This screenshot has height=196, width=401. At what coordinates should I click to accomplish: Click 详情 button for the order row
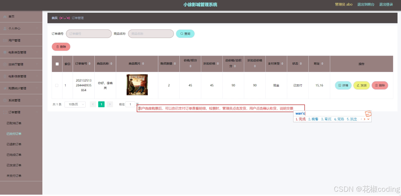(x=343, y=85)
